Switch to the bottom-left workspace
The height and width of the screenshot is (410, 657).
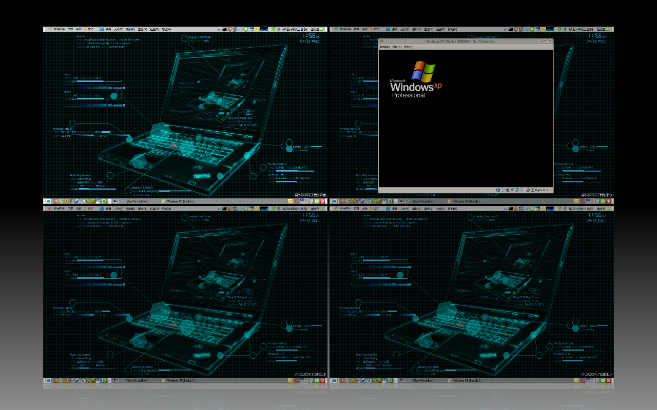pos(185,295)
